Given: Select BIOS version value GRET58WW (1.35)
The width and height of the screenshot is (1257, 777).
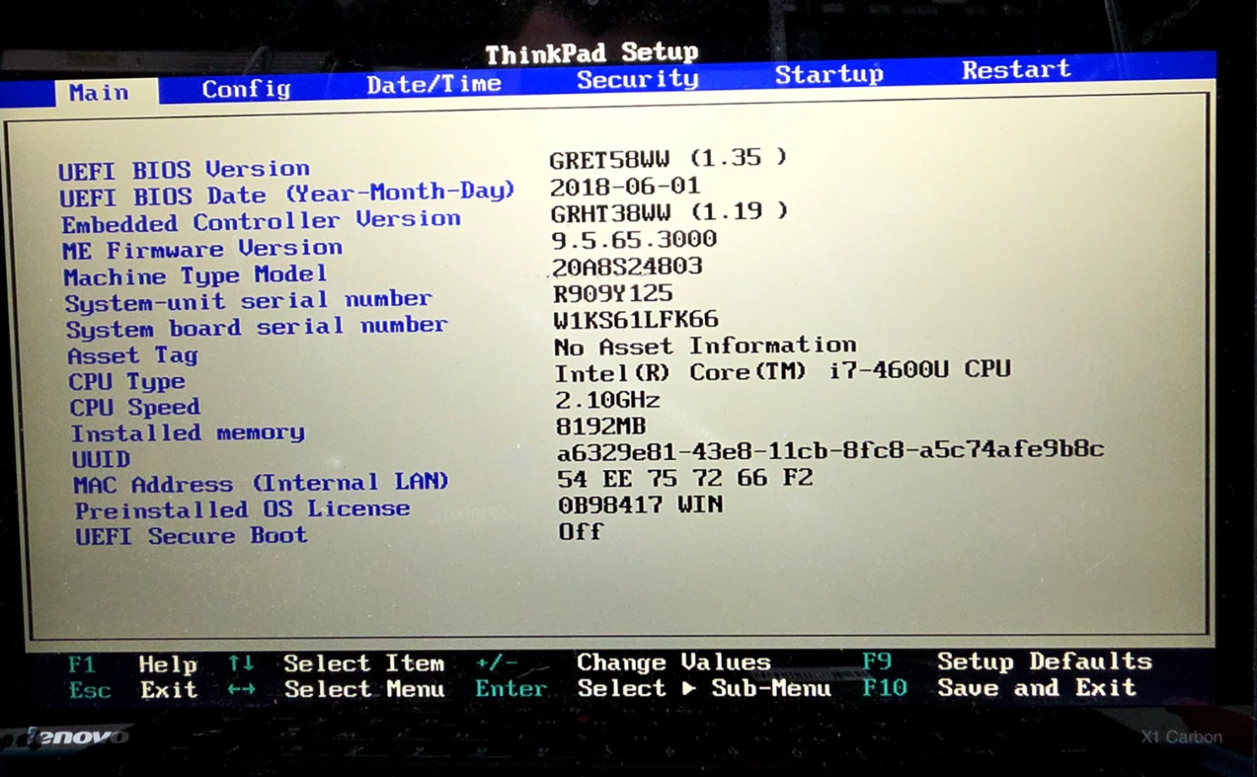Looking at the screenshot, I should click(669, 158).
